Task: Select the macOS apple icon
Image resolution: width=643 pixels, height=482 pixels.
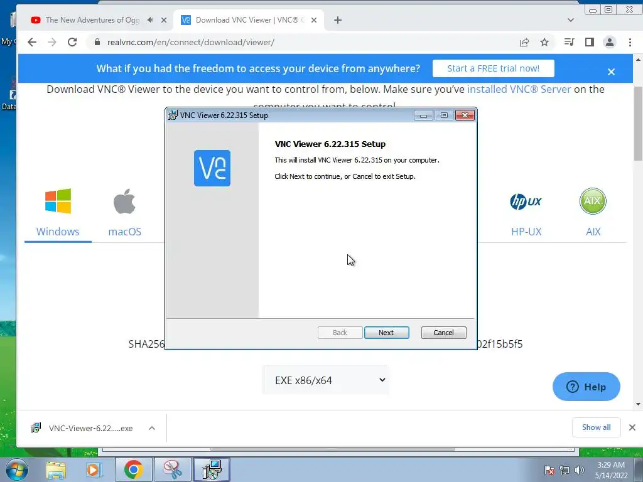Action: 125,201
